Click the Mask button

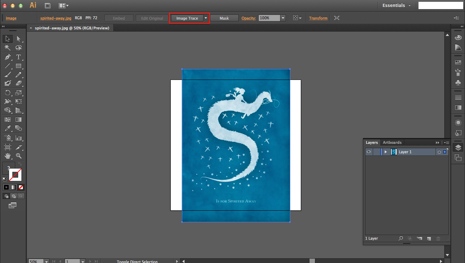coord(224,18)
